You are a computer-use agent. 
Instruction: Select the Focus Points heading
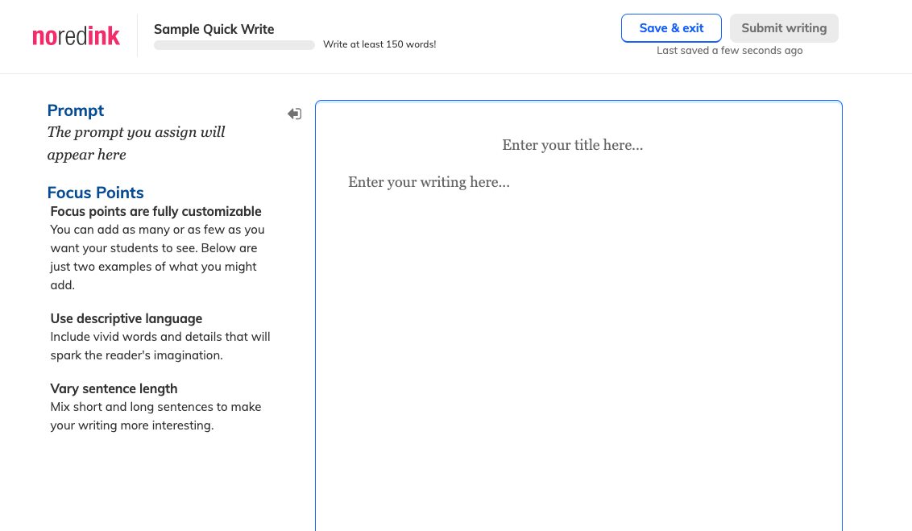point(95,193)
